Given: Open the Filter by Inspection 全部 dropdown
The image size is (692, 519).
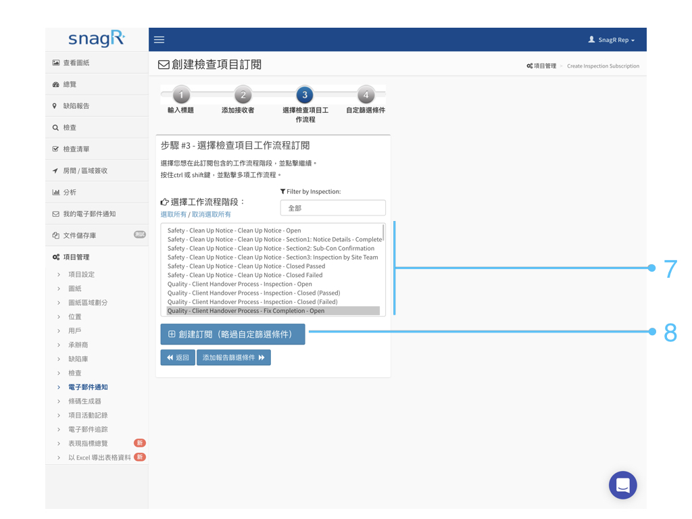Looking at the screenshot, I should [332, 208].
